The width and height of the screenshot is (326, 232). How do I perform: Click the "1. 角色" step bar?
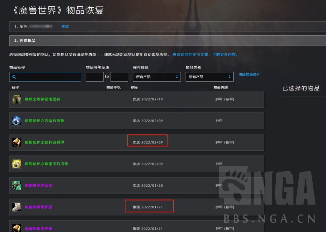167,27
